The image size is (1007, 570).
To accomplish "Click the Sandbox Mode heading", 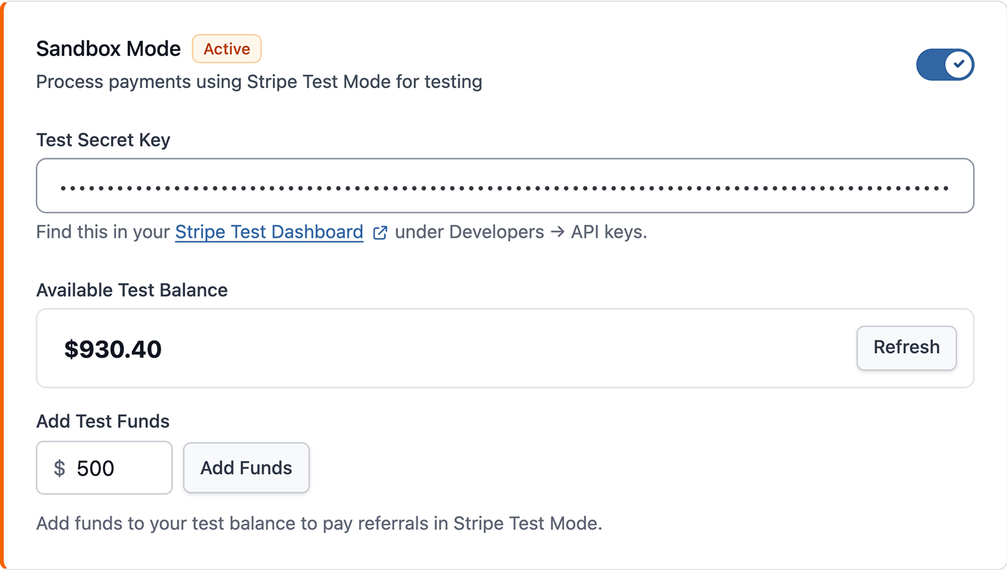I will click(108, 49).
